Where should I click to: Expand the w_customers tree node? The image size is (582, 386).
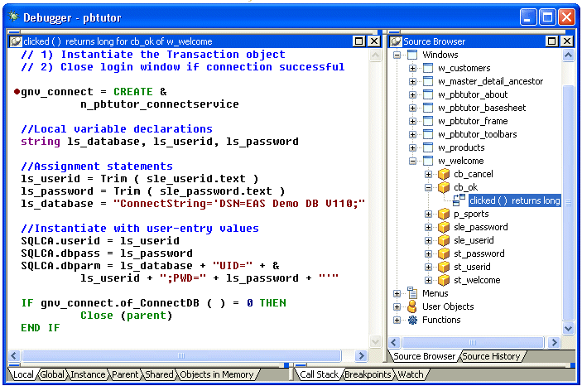413,68
